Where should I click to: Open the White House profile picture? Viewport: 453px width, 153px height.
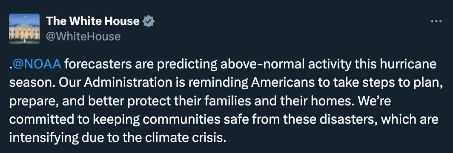point(24,28)
